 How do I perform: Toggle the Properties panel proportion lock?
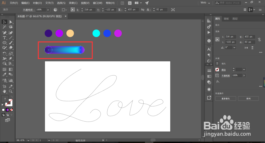tap(259, 39)
